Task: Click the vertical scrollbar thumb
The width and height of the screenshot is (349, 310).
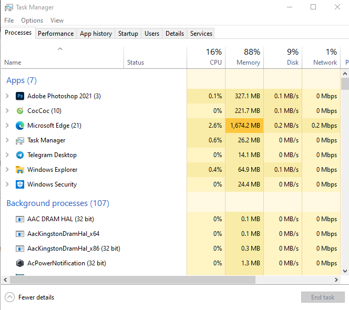Action: point(345,85)
